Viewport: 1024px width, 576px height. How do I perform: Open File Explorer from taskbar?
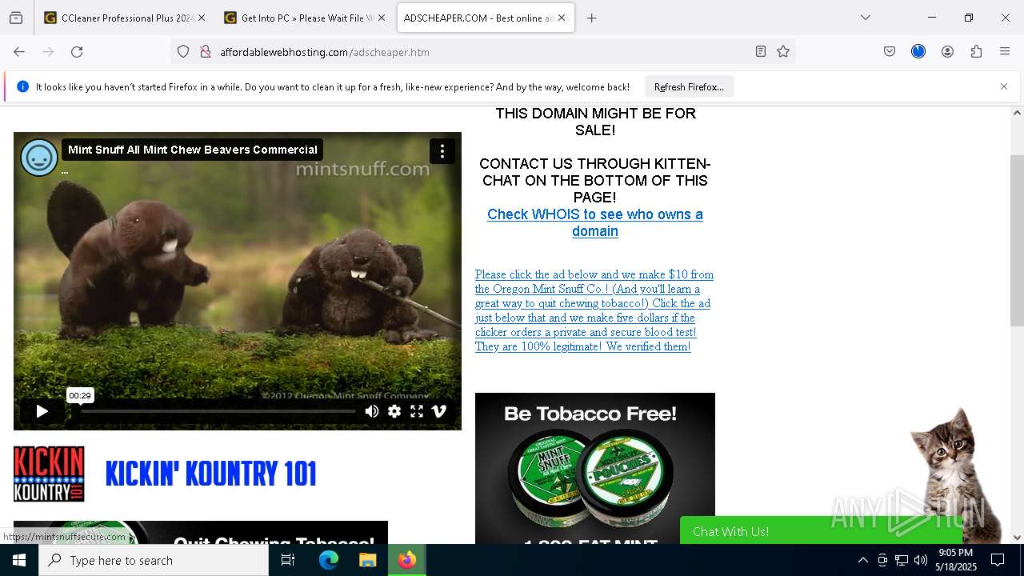click(x=367, y=560)
